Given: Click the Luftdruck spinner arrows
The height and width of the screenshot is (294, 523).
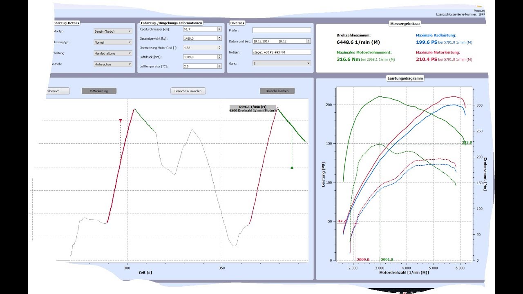Looking at the screenshot, I should click(219, 57).
